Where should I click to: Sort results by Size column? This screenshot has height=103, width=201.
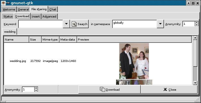click(35, 39)
